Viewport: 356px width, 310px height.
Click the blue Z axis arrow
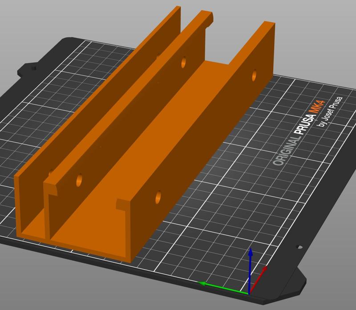tap(250, 270)
